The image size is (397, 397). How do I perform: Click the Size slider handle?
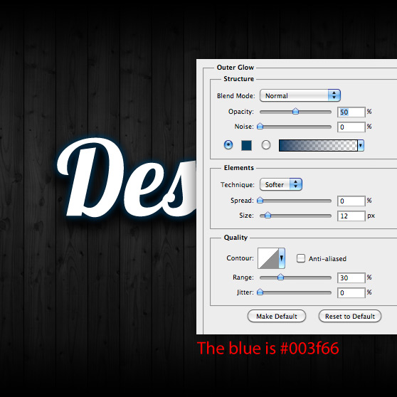(x=268, y=215)
